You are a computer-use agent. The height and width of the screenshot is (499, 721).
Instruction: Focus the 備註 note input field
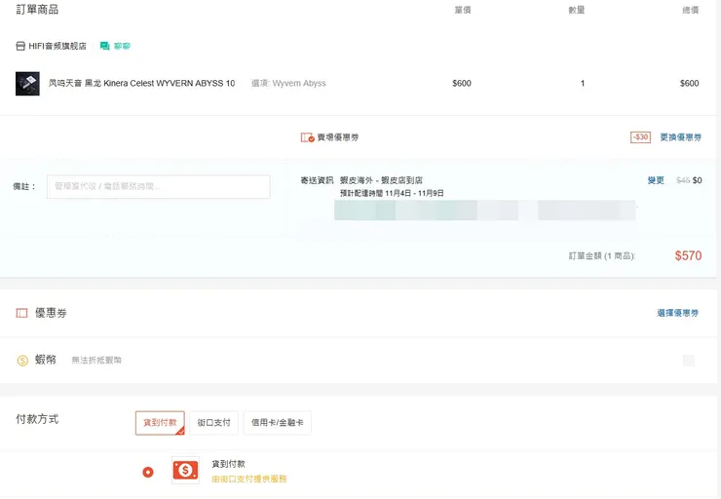tap(159, 186)
